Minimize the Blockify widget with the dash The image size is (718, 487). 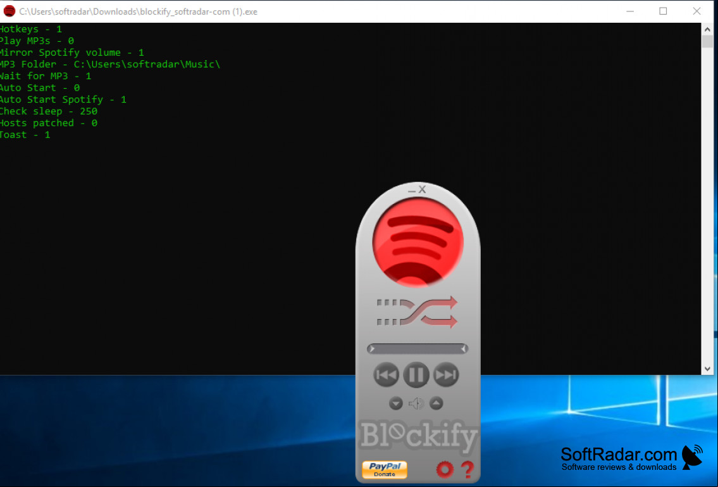412,191
